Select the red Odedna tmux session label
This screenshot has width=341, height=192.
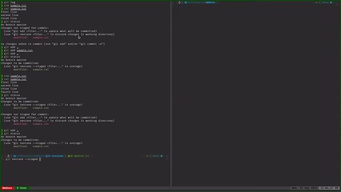pyautogui.click(x=7, y=188)
